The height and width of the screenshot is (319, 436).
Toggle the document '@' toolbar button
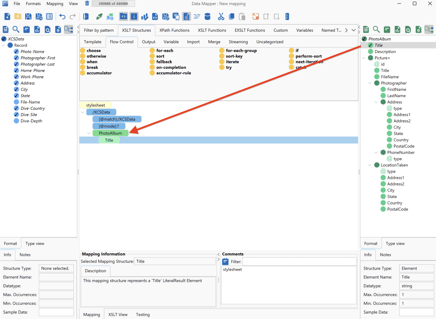coord(186,16)
